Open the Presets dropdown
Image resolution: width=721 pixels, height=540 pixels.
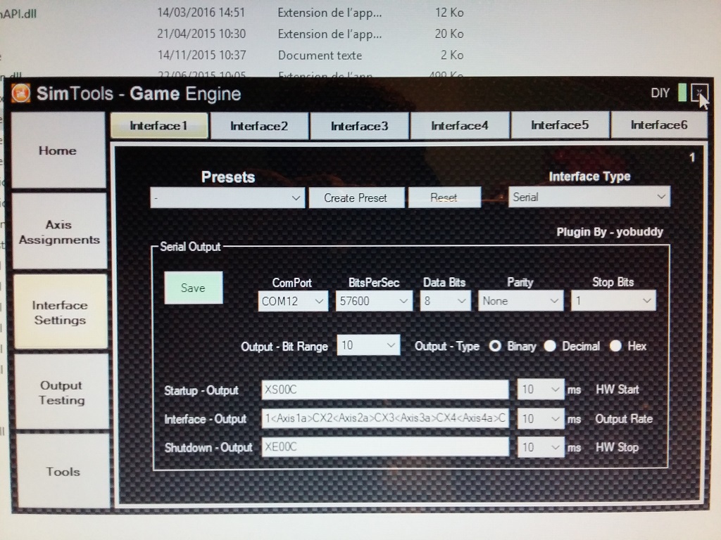pos(227,198)
